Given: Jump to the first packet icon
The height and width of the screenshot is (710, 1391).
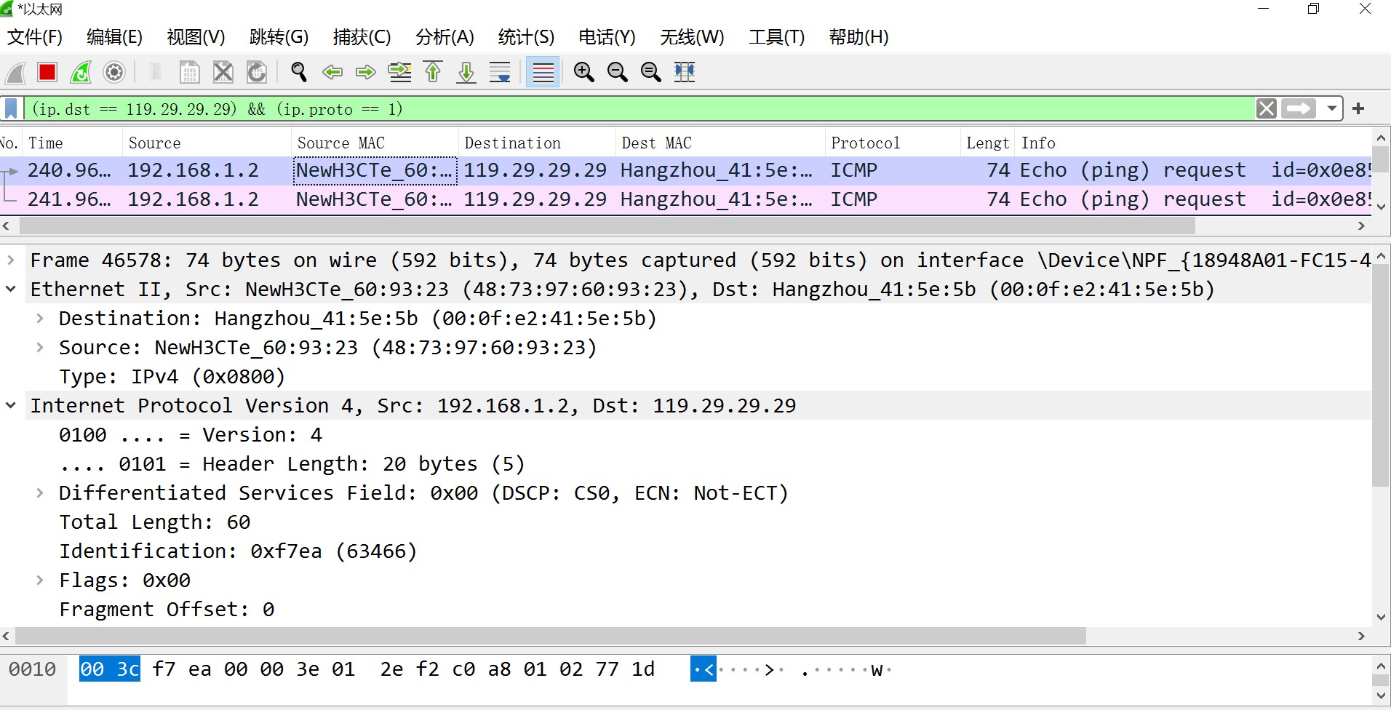Looking at the screenshot, I should point(433,72).
